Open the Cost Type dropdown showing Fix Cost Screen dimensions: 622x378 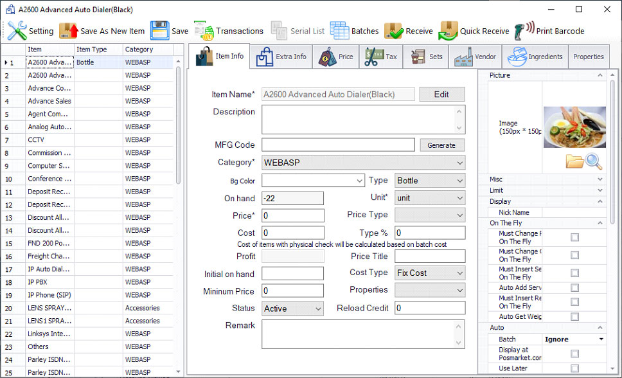(430, 273)
